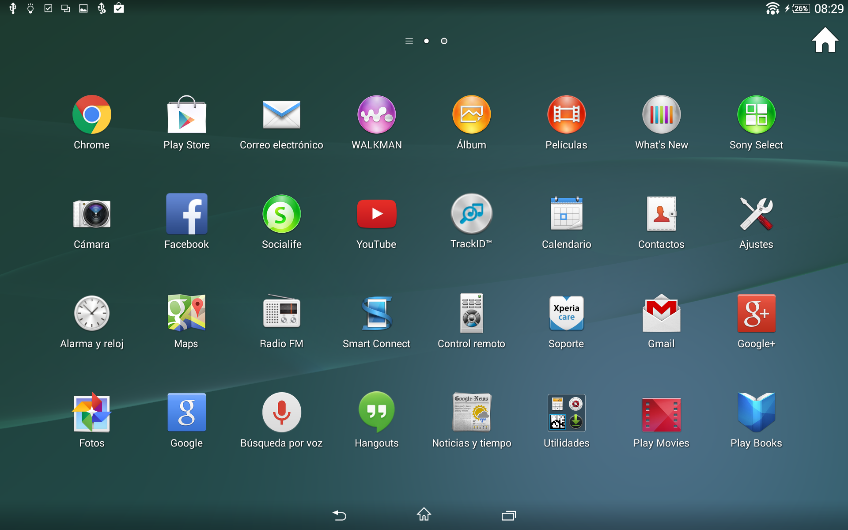Switch to the second app page dot
This screenshot has height=530, width=848.
click(444, 41)
